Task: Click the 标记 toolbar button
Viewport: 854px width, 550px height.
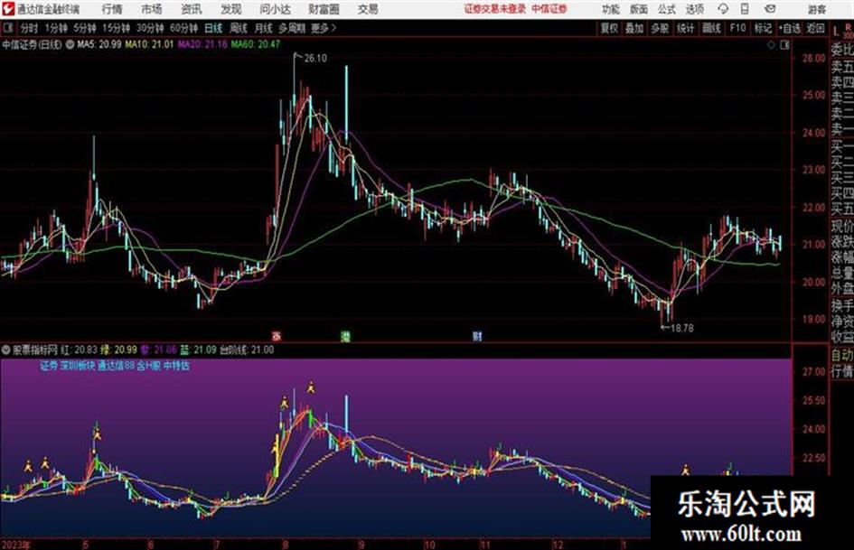Action: tap(763, 28)
